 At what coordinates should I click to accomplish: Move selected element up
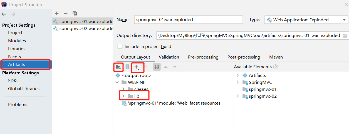tap(165, 67)
